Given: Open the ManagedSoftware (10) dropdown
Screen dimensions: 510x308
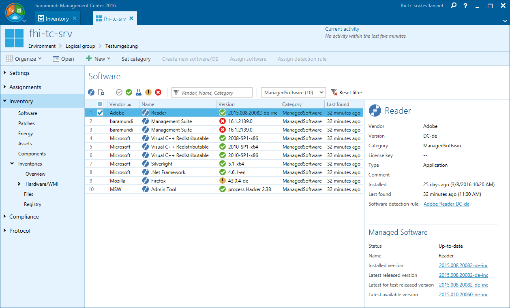Looking at the screenshot, I should (x=293, y=92).
